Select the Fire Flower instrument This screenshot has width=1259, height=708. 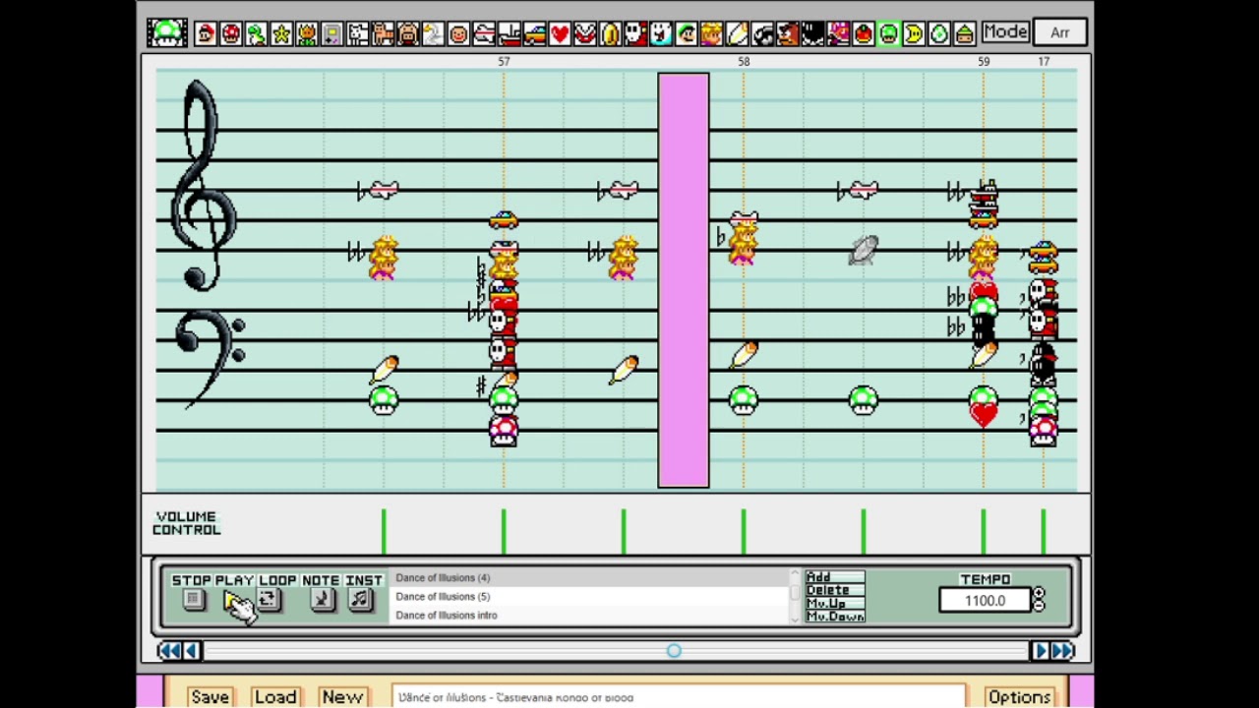click(307, 33)
